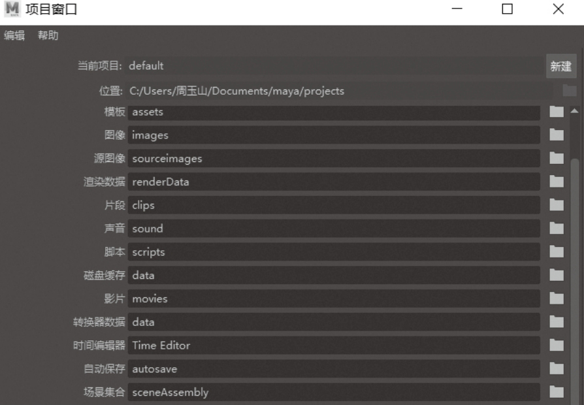Browse folder for 脚本 scripts row
The width and height of the screenshot is (584, 405).
tap(557, 252)
